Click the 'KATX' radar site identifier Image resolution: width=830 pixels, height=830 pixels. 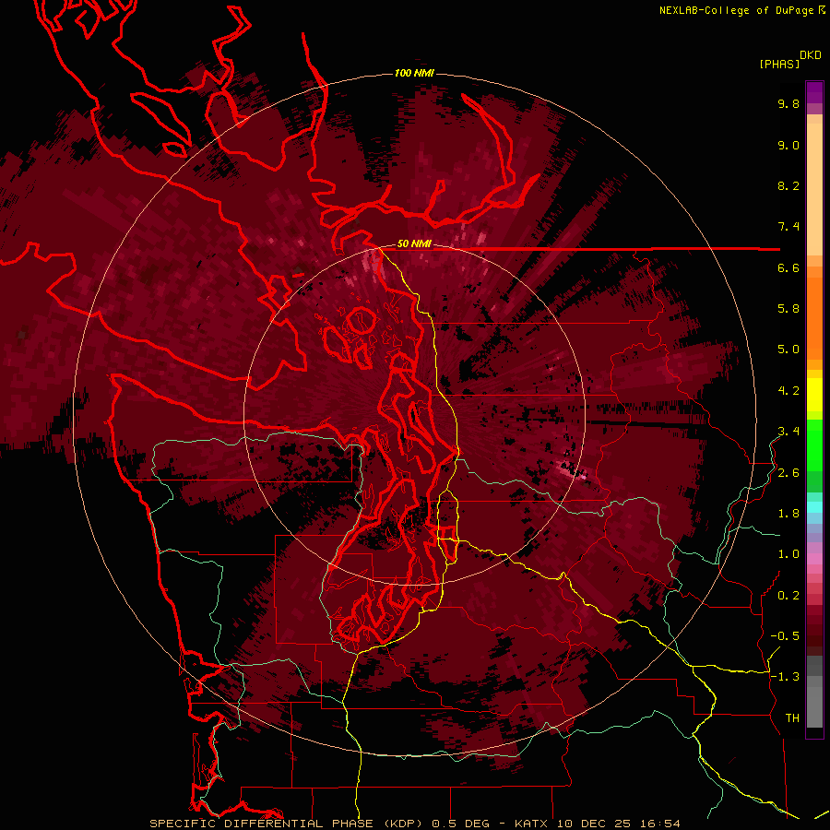tap(532, 824)
